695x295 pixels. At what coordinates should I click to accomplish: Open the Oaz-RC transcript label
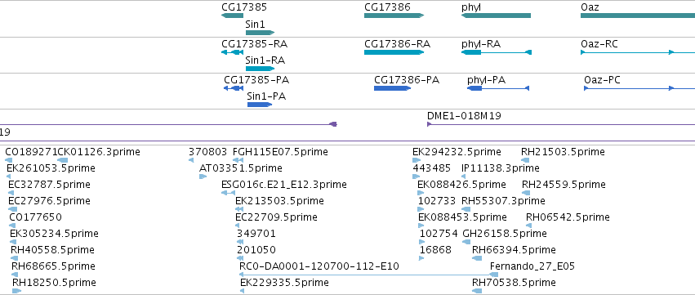click(599, 44)
